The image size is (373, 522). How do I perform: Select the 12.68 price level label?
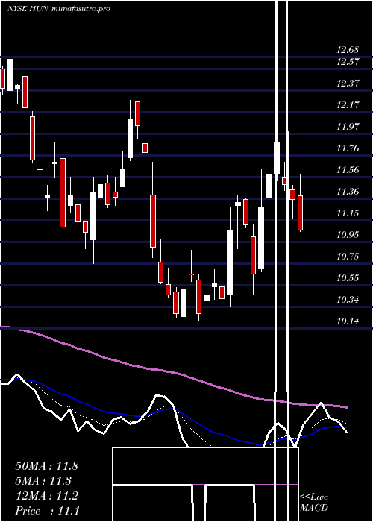pos(348,50)
